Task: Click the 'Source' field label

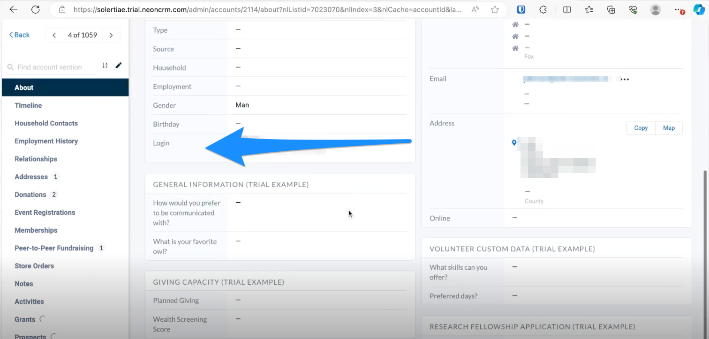Action: click(x=163, y=49)
